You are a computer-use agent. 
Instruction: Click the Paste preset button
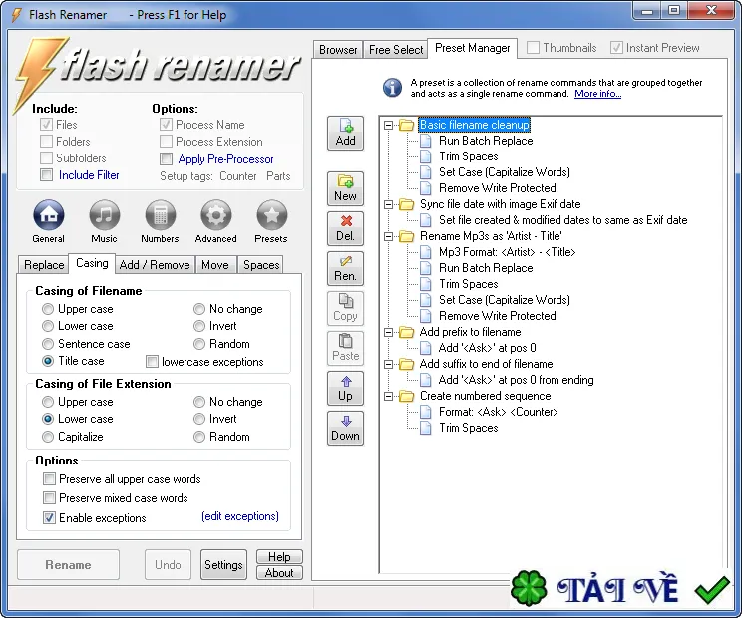(345, 348)
